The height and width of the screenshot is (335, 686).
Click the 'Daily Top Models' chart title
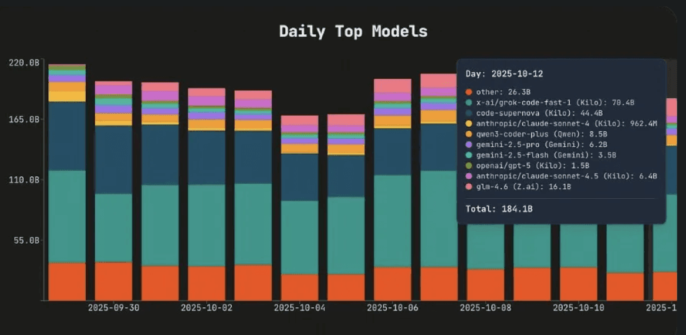point(353,31)
